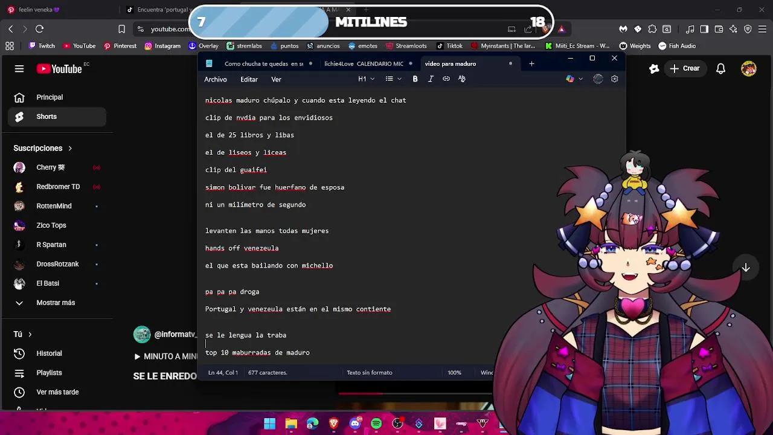Go back in the browser
The width and height of the screenshot is (773, 435).
click(x=11, y=29)
